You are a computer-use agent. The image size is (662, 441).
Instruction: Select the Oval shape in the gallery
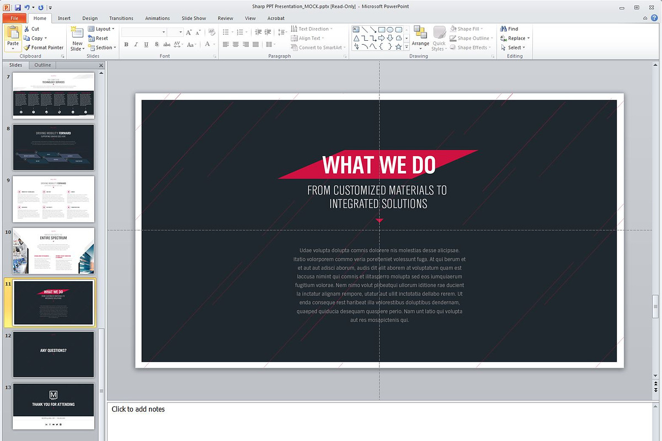click(390, 29)
